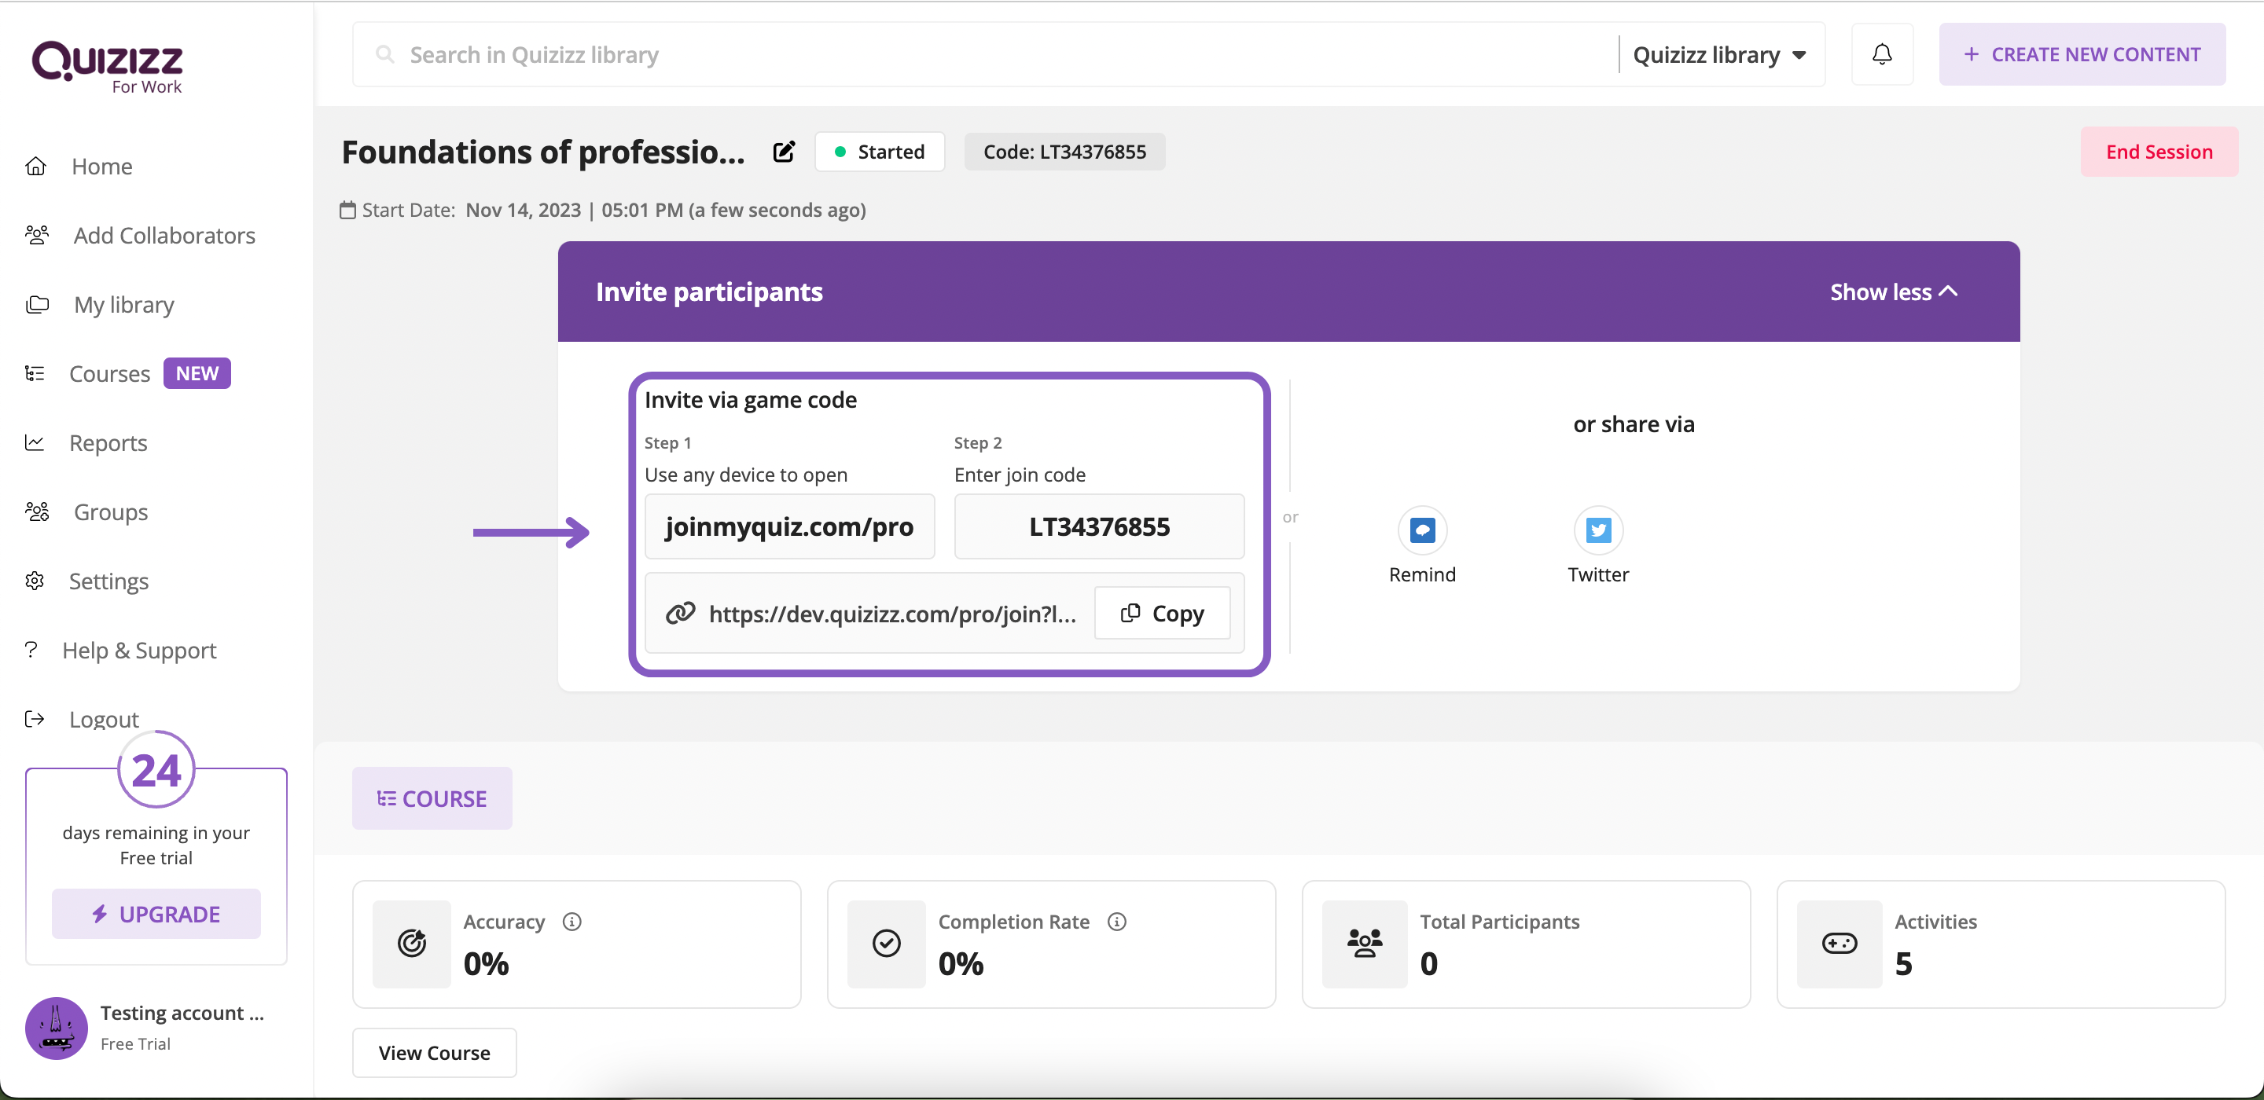This screenshot has width=2264, height=1100.
Task: Open Settings from the sidebar
Action: 108,581
